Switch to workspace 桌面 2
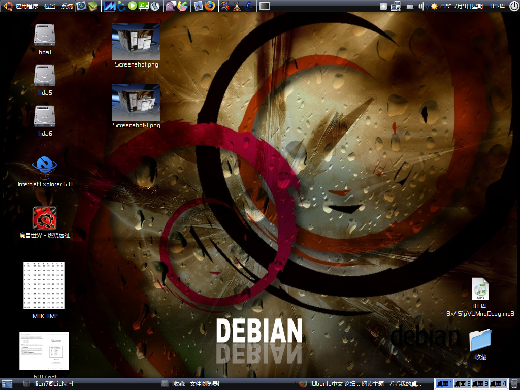The width and height of the screenshot is (520, 390). pos(462,384)
